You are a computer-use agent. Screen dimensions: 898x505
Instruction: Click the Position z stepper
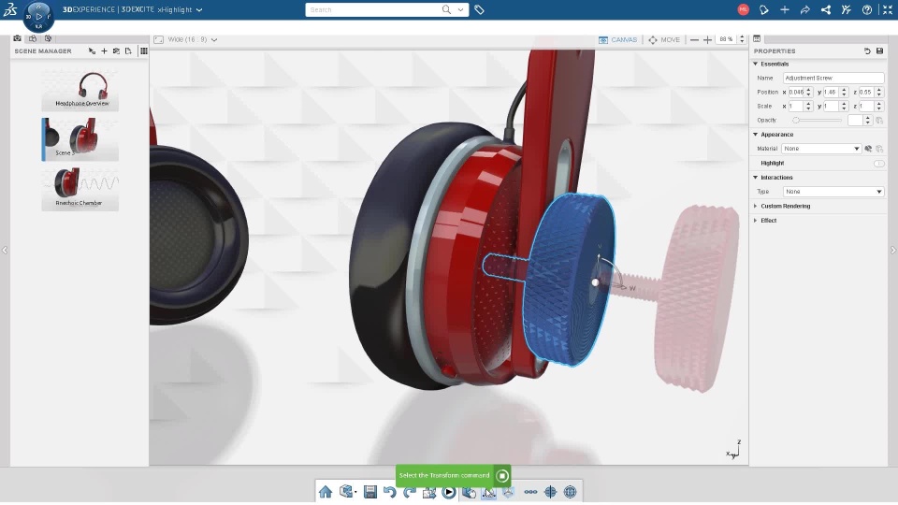878,93
